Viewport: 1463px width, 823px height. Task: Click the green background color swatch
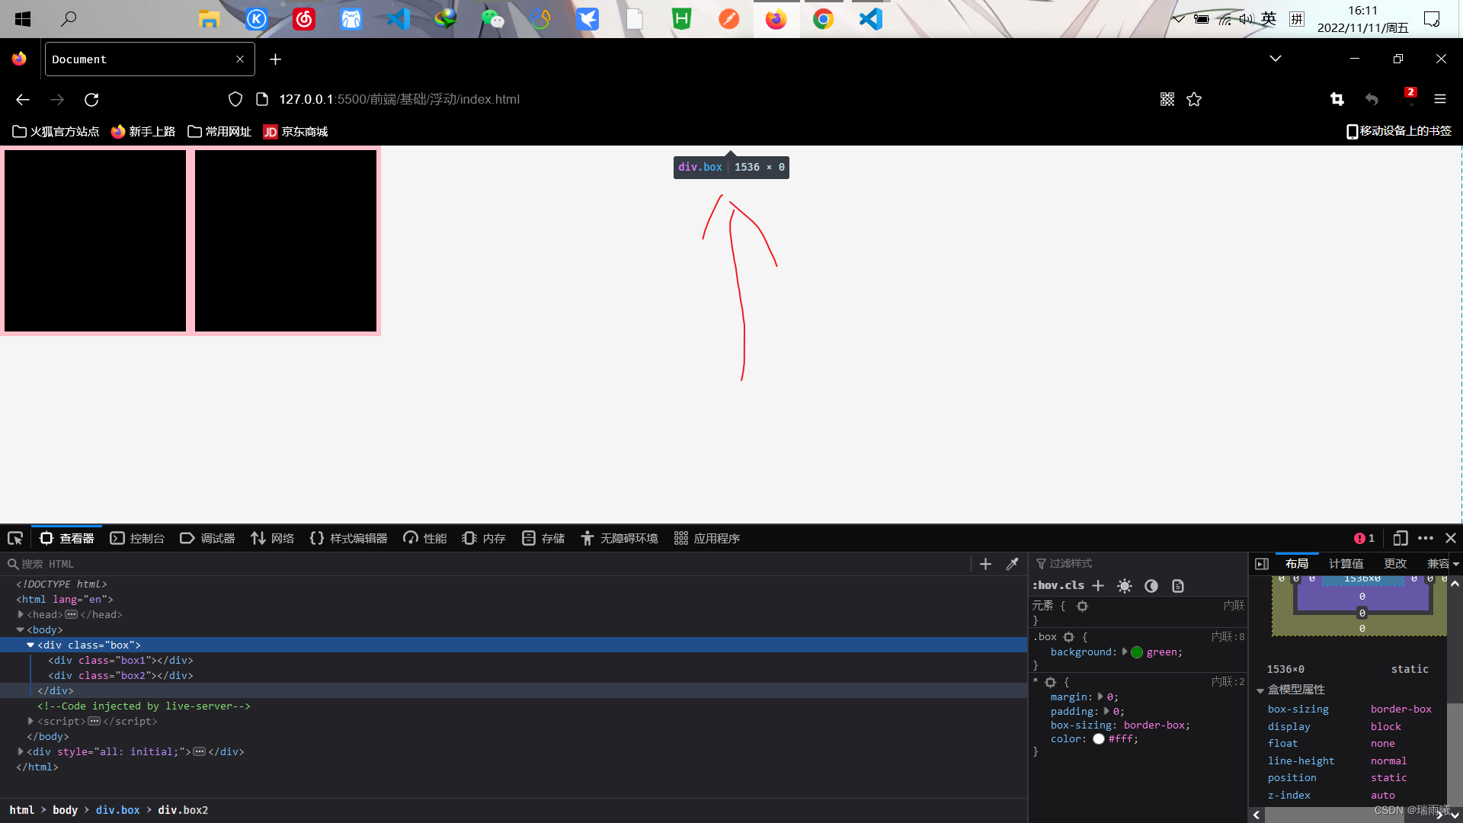(1137, 652)
